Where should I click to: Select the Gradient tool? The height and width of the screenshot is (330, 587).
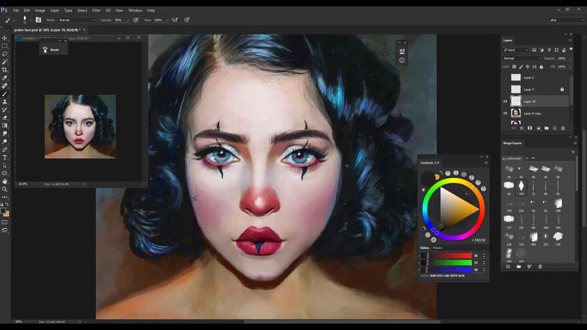pyautogui.click(x=5, y=126)
